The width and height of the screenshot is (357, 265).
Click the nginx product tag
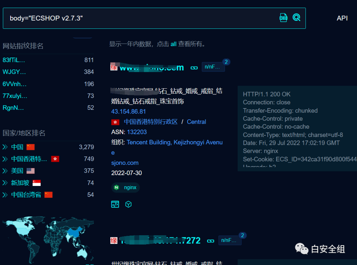click(x=126, y=187)
